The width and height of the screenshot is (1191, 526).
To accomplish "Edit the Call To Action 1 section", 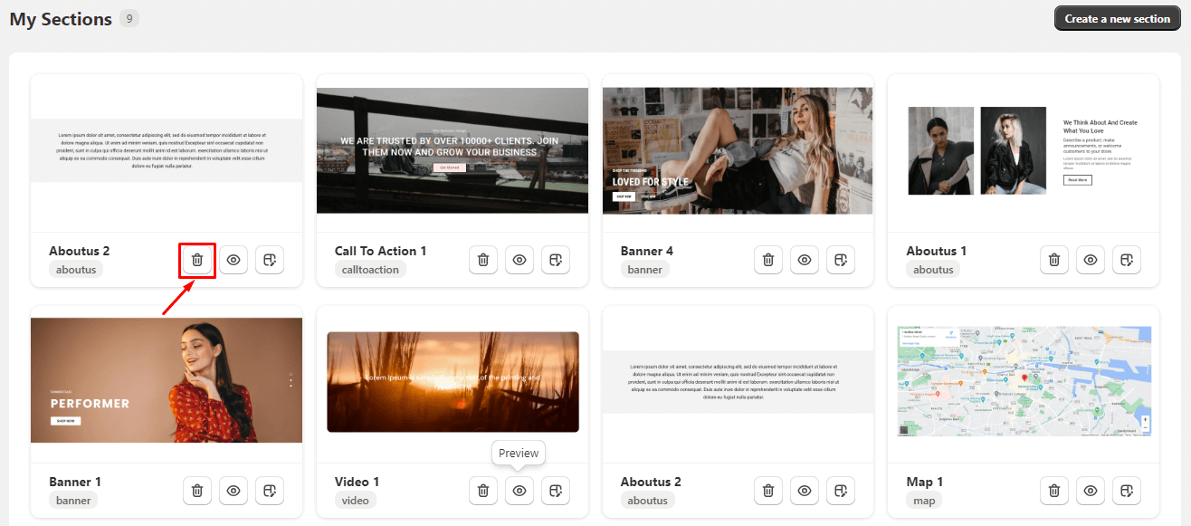I will (556, 260).
